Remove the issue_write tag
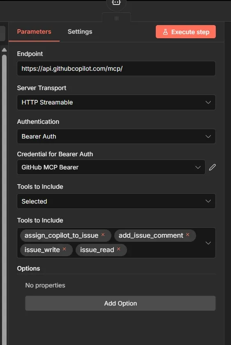 point(64,249)
